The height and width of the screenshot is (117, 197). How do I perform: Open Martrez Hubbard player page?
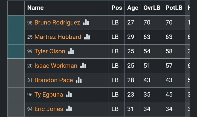(58, 37)
